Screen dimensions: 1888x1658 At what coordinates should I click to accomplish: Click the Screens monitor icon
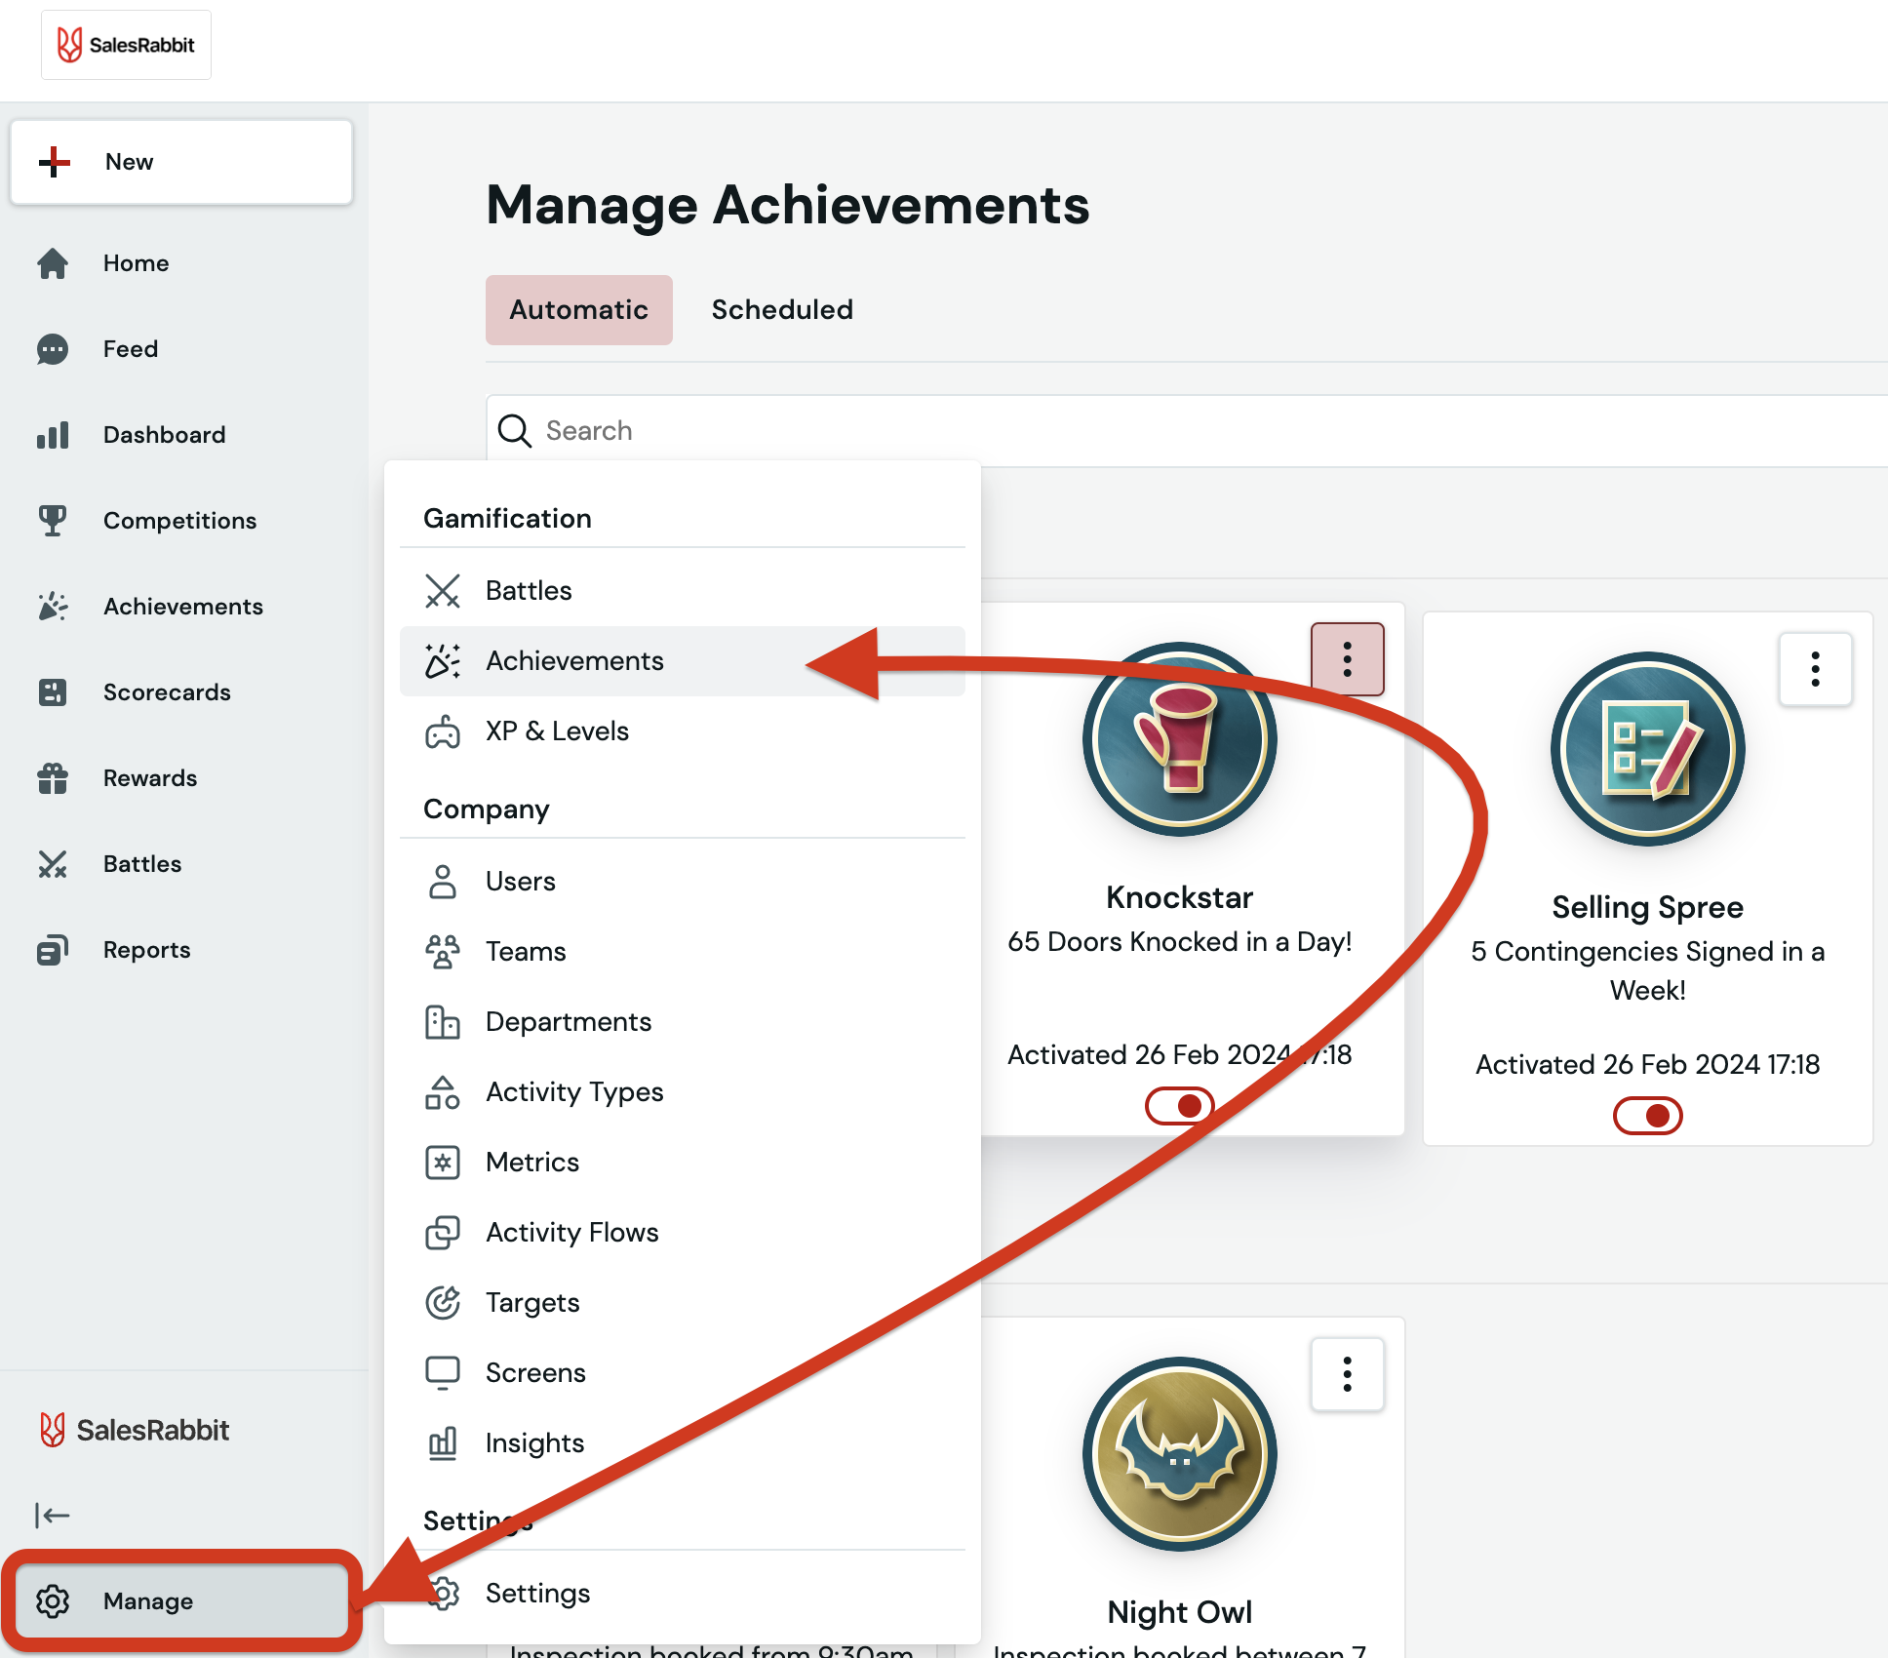point(443,1373)
